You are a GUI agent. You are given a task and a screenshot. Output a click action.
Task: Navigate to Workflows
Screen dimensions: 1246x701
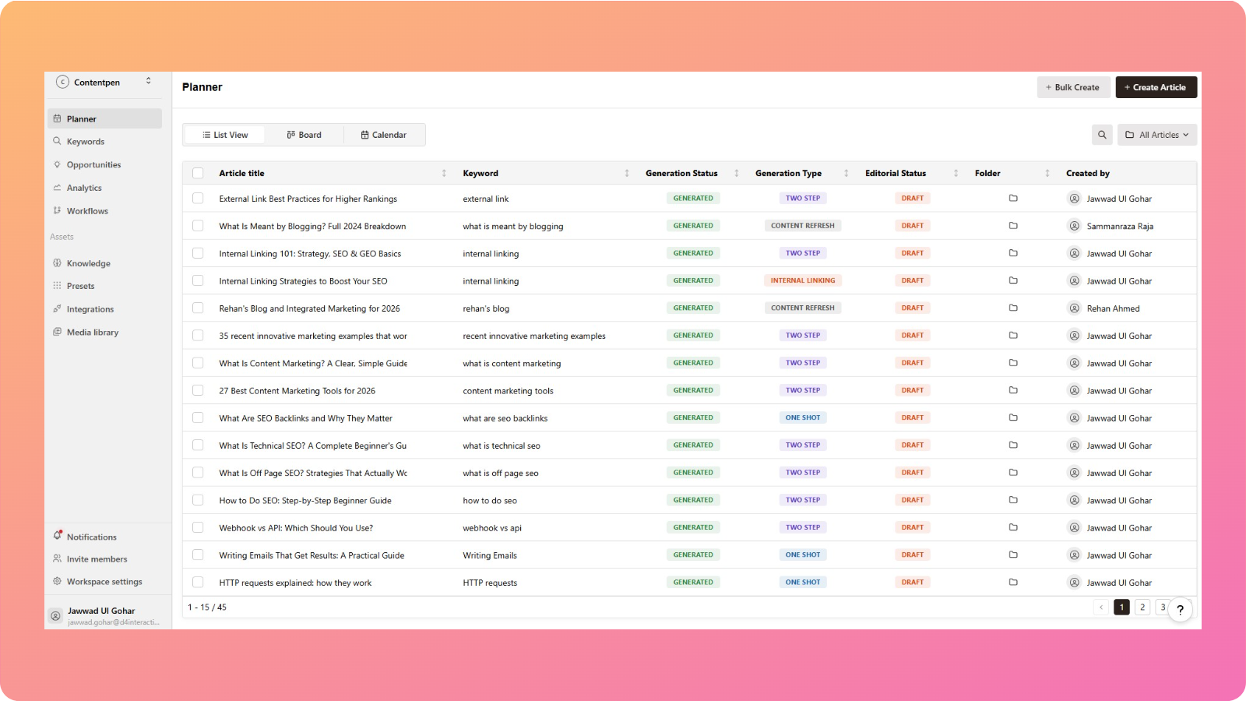[86, 210]
